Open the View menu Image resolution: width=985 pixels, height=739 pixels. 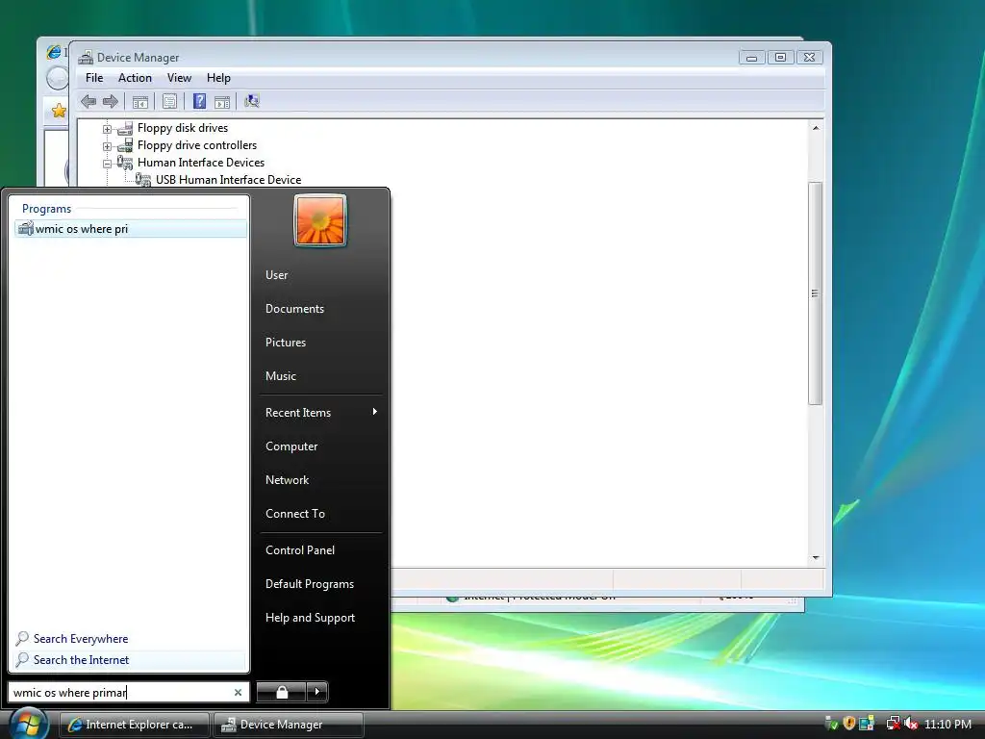(x=179, y=78)
